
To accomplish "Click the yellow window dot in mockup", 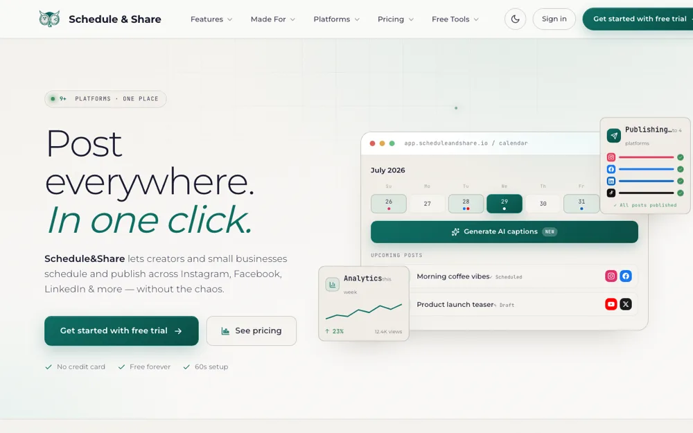I will pos(383,143).
